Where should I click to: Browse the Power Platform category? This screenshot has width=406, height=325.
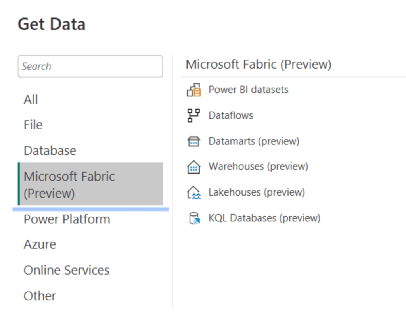coord(67,219)
